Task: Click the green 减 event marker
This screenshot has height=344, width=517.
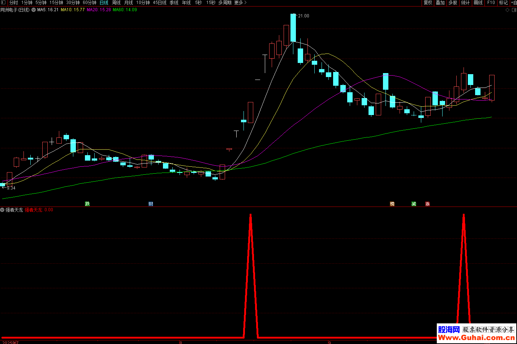Action: [x=414, y=204]
